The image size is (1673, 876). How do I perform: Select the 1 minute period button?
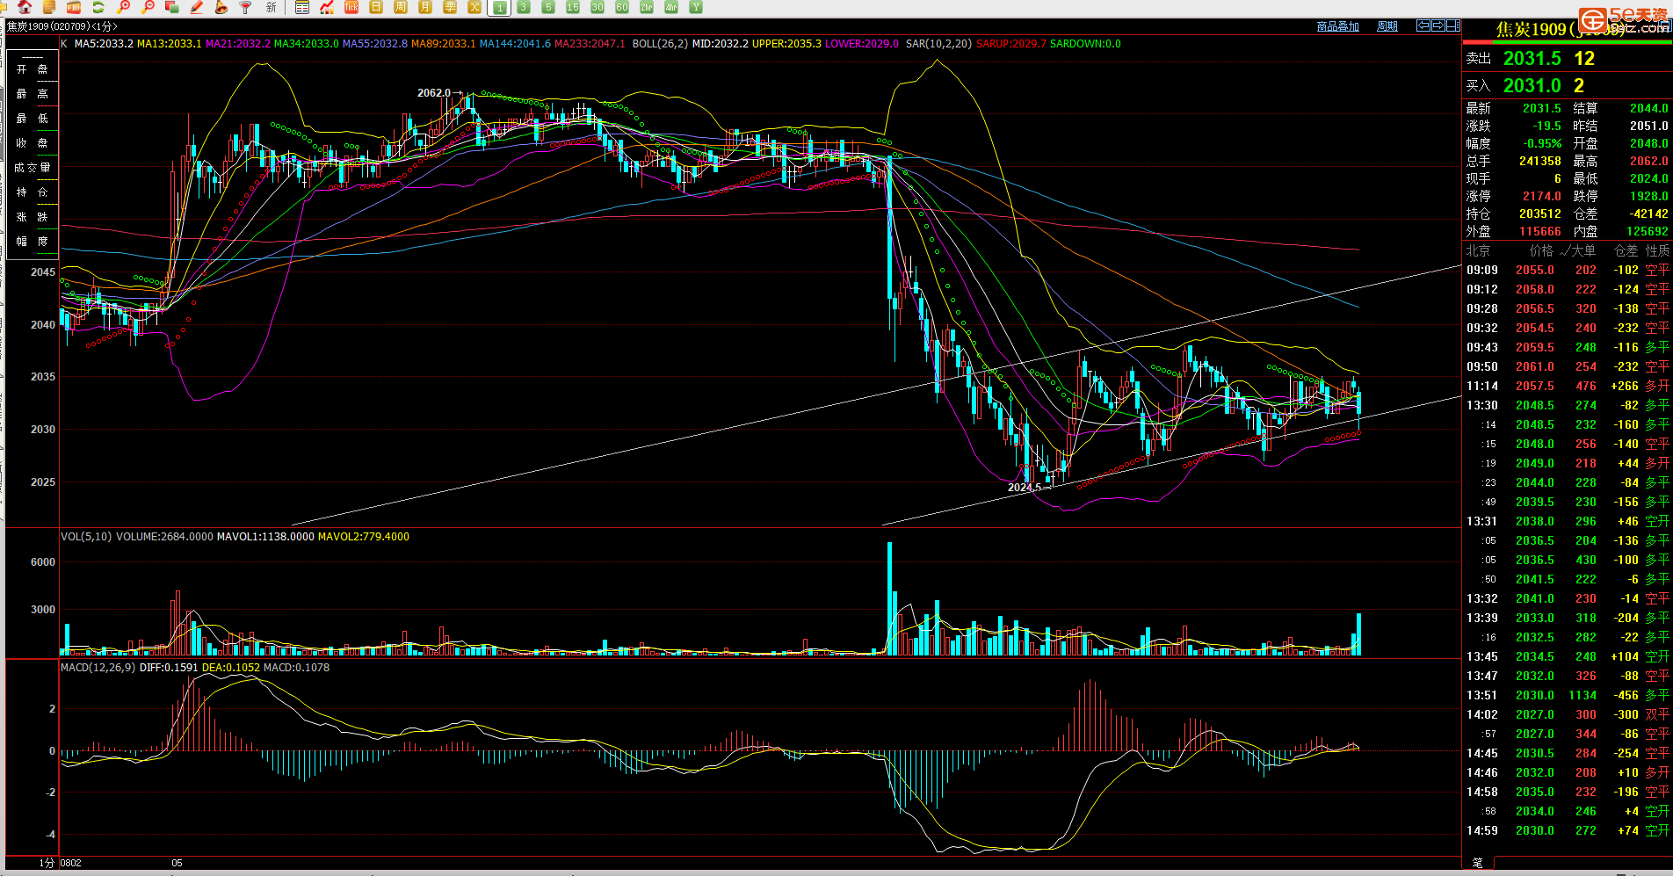[x=499, y=7]
